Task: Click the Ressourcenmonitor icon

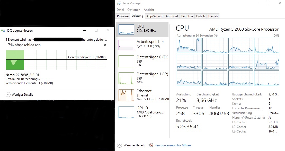Action: click(151, 145)
